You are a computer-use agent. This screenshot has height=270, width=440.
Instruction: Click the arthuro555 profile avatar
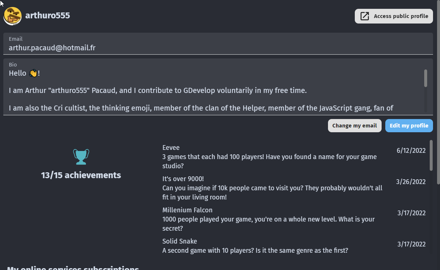tap(12, 16)
